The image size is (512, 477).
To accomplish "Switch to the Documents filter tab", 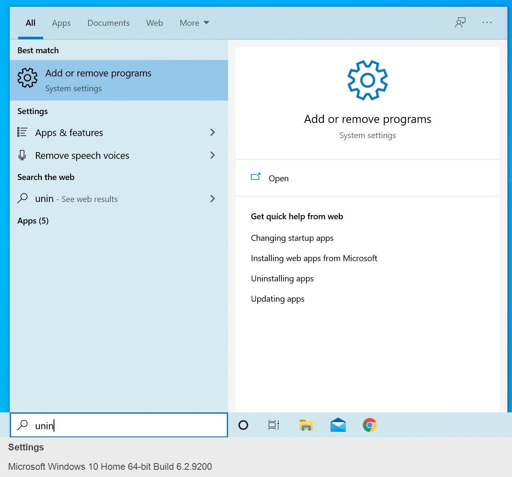I will coord(108,23).
